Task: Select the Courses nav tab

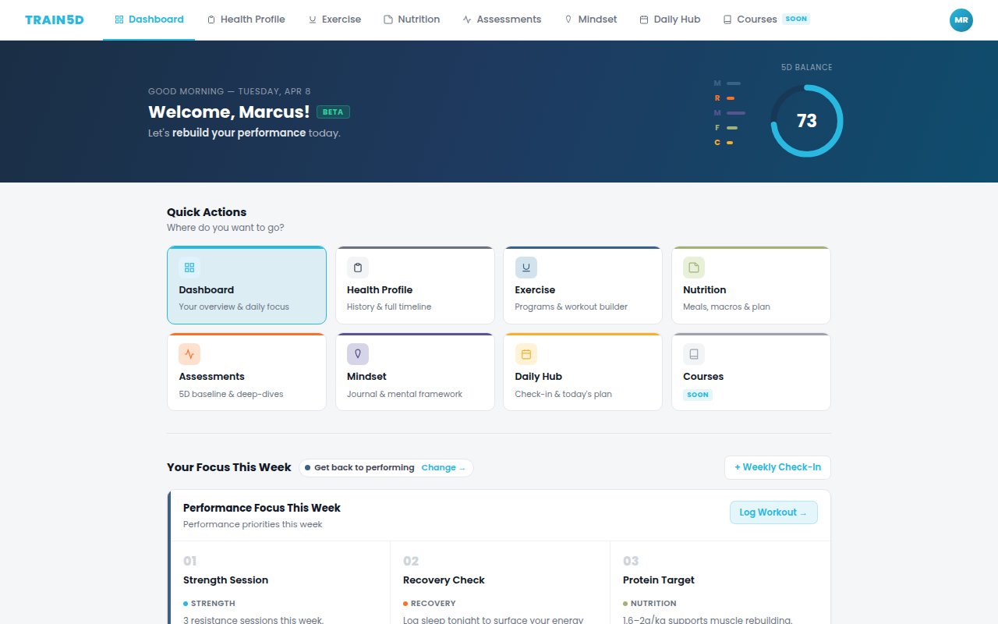Action: tap(766, 19)
